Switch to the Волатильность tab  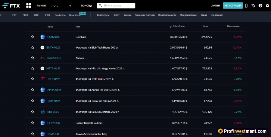coord(167,15)
